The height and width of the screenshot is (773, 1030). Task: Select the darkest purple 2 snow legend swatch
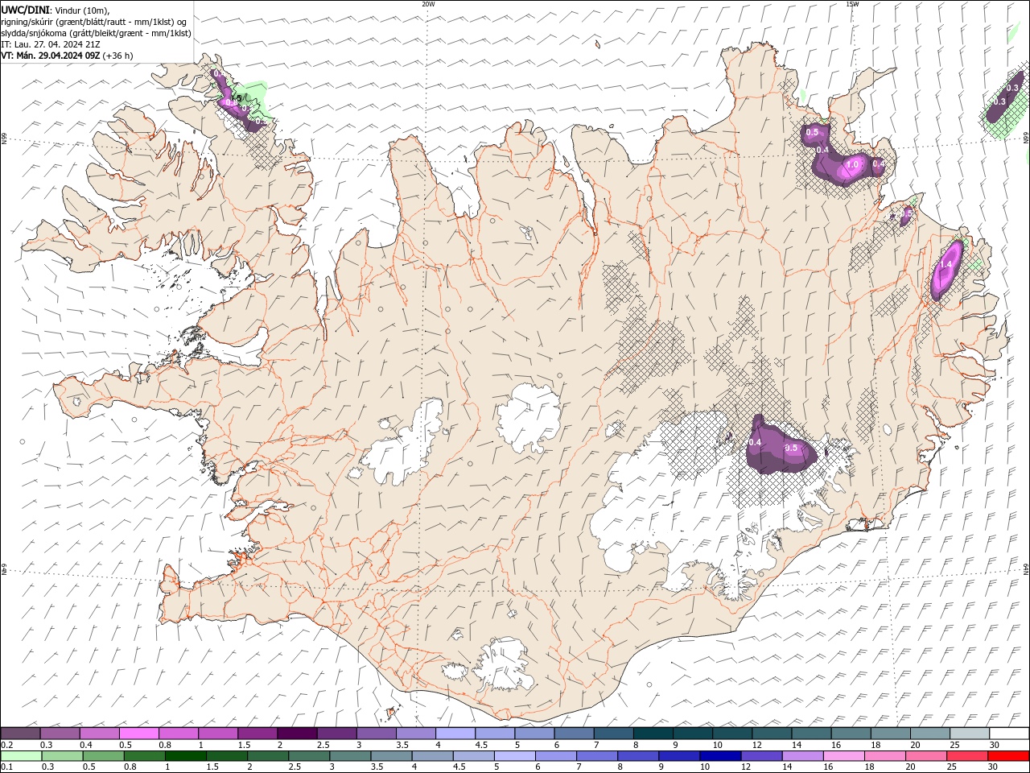[x=297, y=734]
